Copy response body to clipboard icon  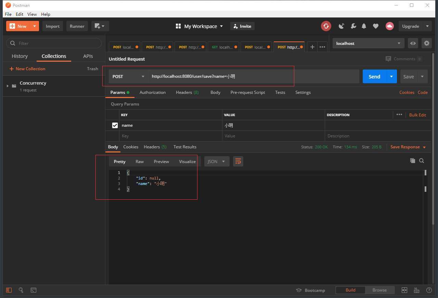tap(413, 161)
